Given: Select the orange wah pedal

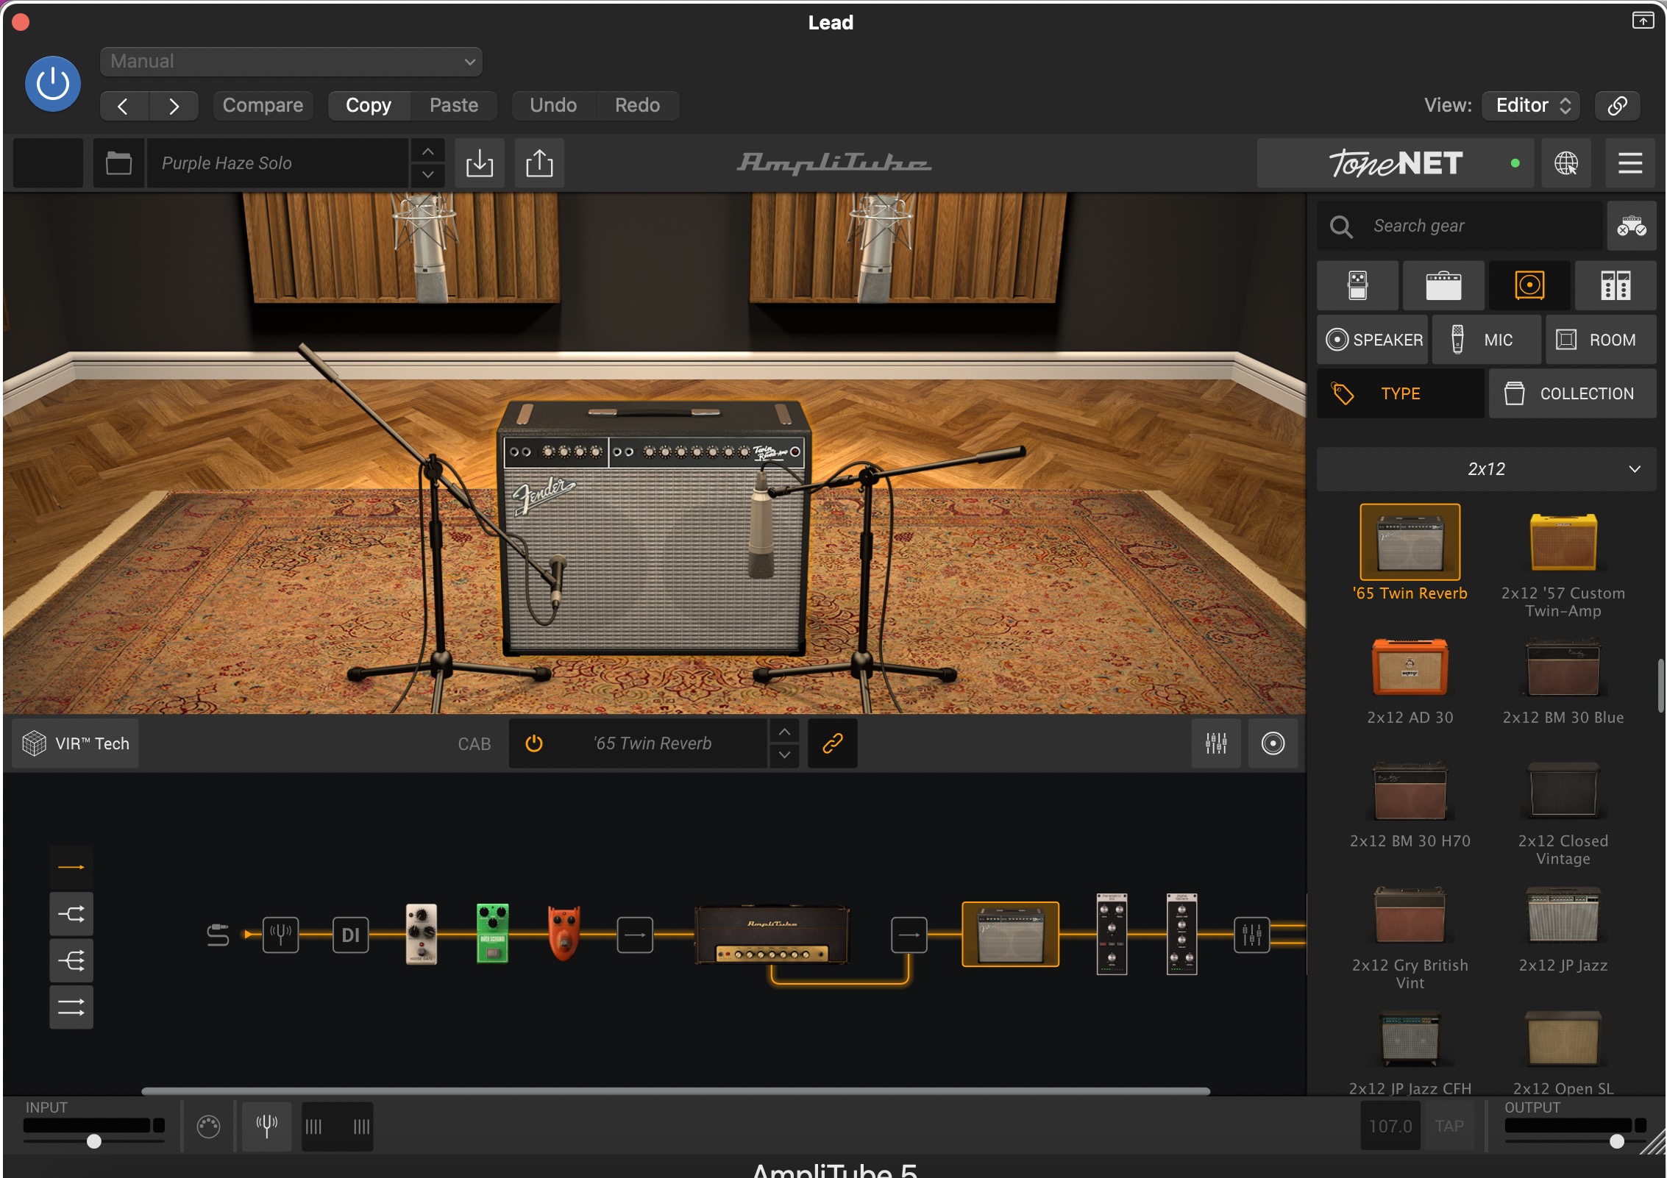Looking at the screenshot, I should click(x=564, y=934).
